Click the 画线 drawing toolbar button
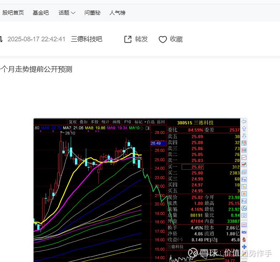The width and height of the screenshot is (280, 262). (116, 122)
